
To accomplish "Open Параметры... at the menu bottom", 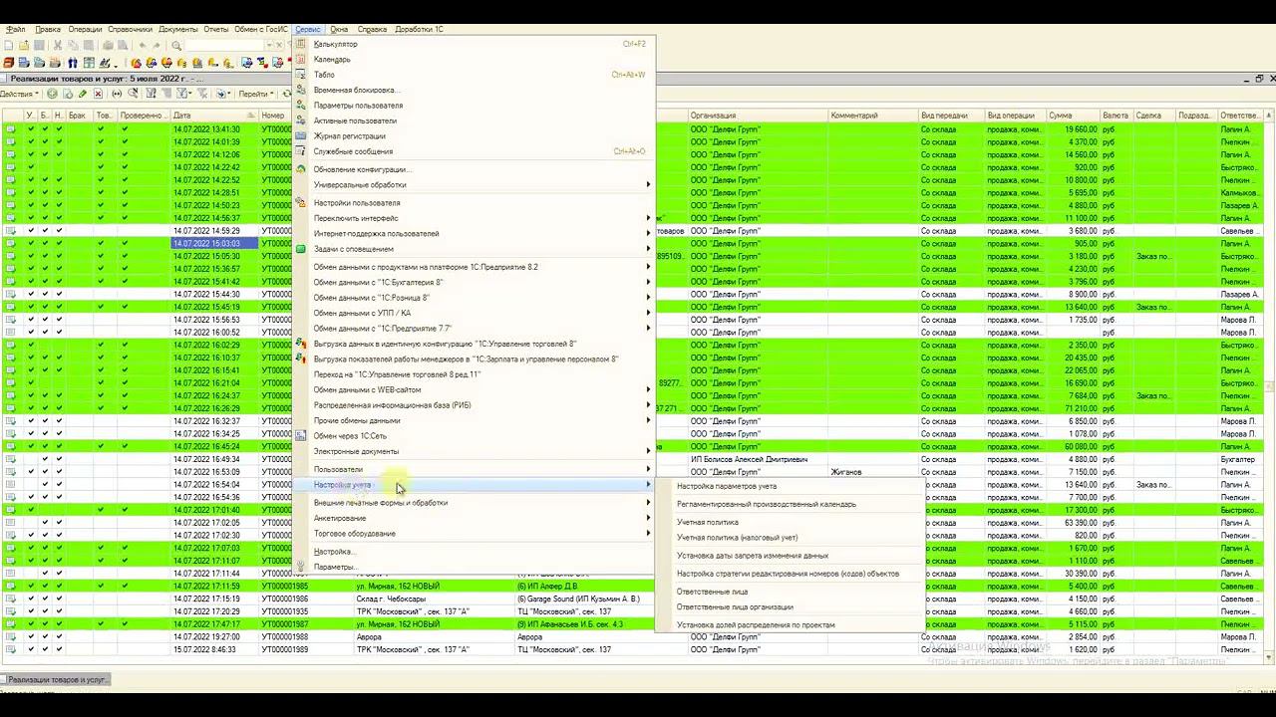I will click(x=475, y=567).
